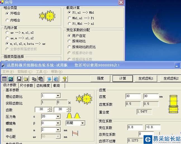Screen dimensions: 181x144
Task: Click the 生成齿轮2 button
Action: click(171, 78)
